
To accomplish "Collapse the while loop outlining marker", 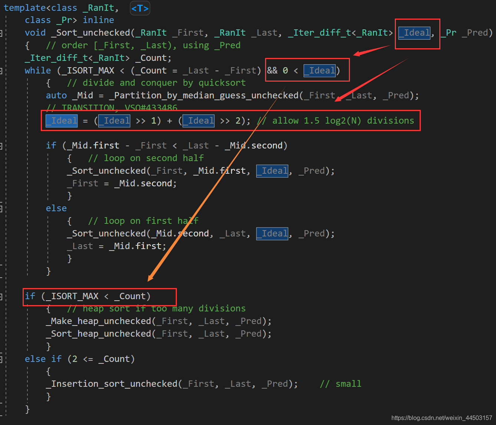I will [1, 71].
